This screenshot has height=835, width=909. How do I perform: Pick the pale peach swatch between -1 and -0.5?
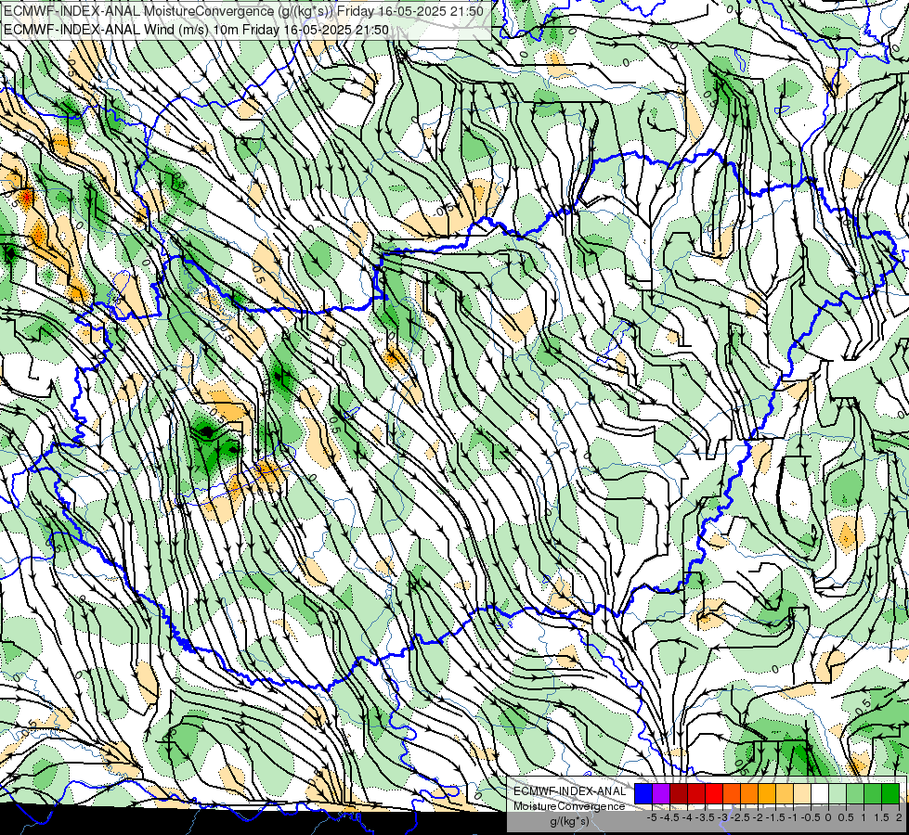[x=802, y=793]
